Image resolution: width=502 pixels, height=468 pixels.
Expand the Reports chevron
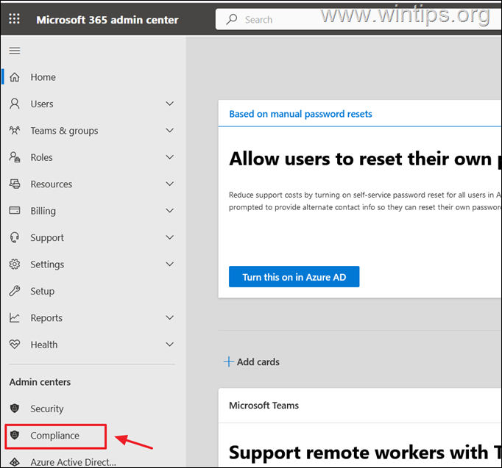[x=170, y=317]
